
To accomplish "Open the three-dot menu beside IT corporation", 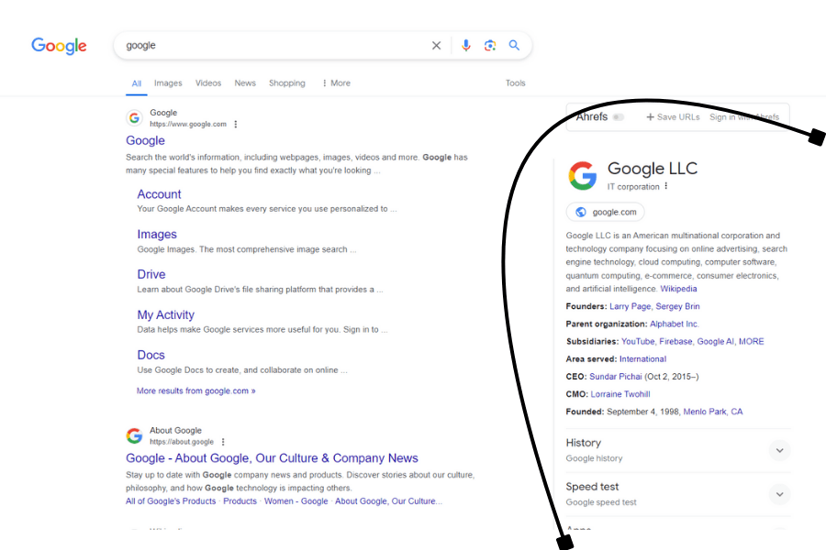I will 666,186.
